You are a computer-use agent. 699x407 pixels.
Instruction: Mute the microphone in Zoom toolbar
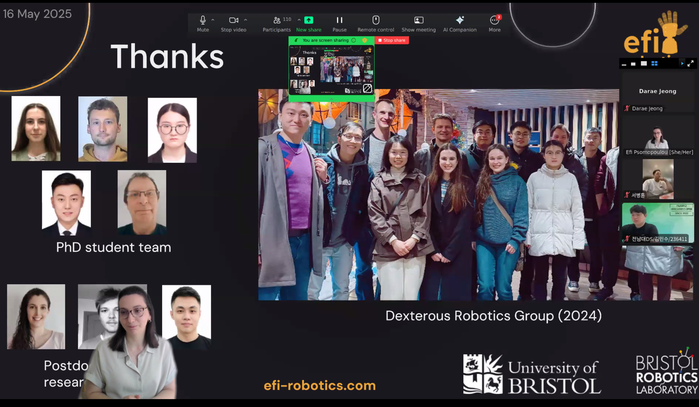(x=203, y=24)
